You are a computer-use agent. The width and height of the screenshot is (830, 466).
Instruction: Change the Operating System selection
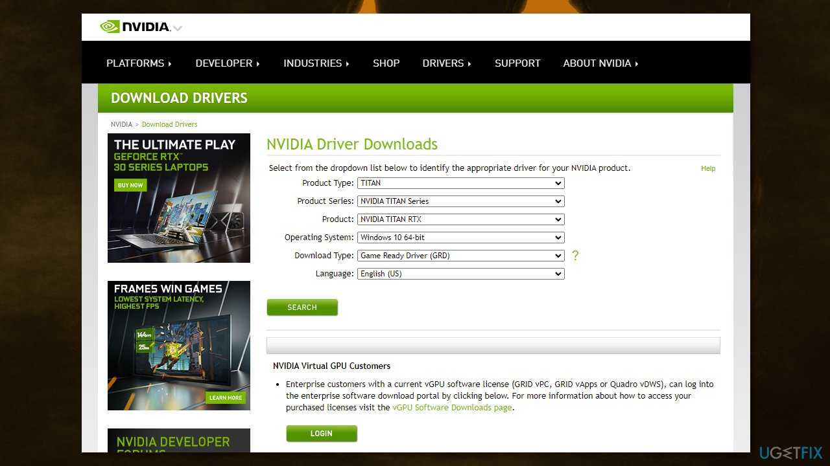pos(460,238)
